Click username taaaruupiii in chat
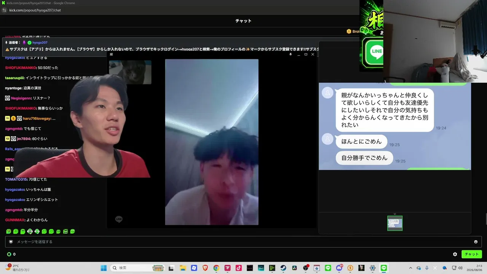This screenshot has width=487, height=274. pos(15,78)
